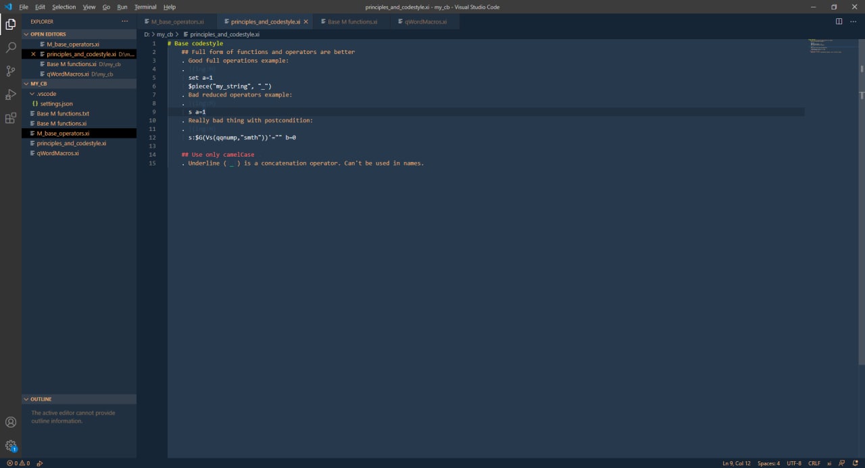The image size is (865, 468).
Task: Open settings.json in the file tree
Action: pyautogui.click(x=79, y=104)
